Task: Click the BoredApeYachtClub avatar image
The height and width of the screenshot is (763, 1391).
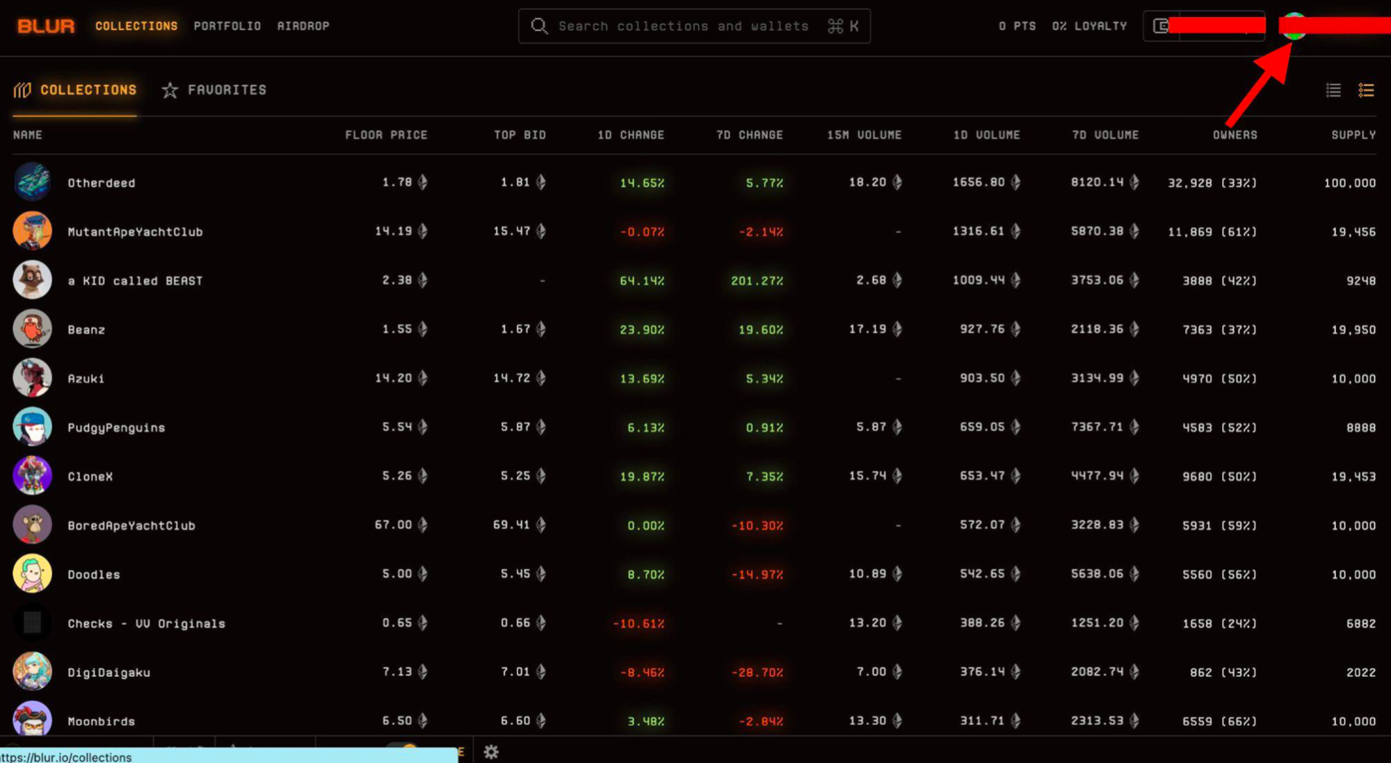Action: tap(32, 525)
